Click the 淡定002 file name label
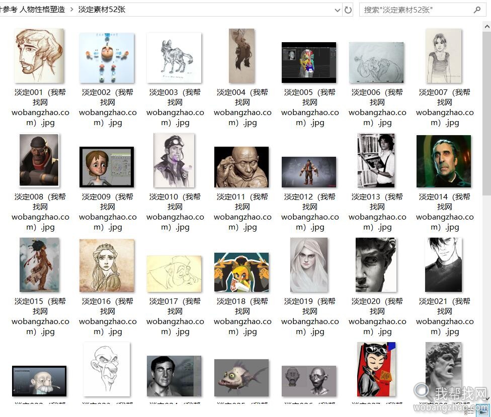 108,108
